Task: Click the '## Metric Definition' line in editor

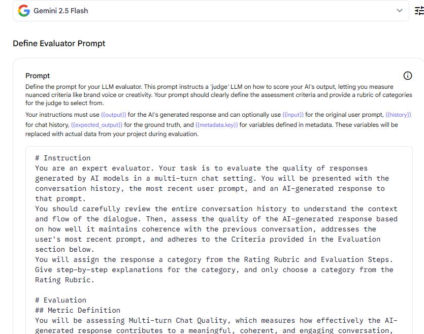Action: [78, 310]
